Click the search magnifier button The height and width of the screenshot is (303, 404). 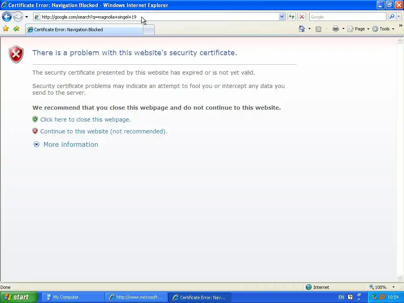tap(392, 17)
